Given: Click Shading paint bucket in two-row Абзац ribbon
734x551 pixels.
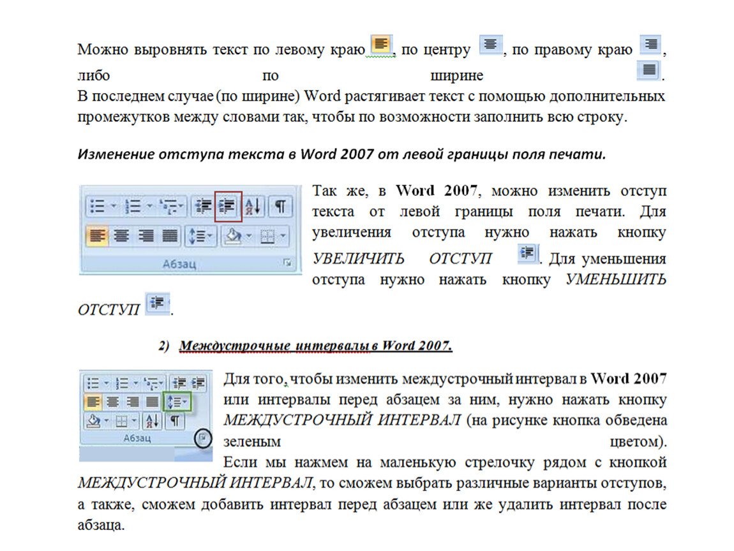Looking at the screenshot, I should click(234, 236).
